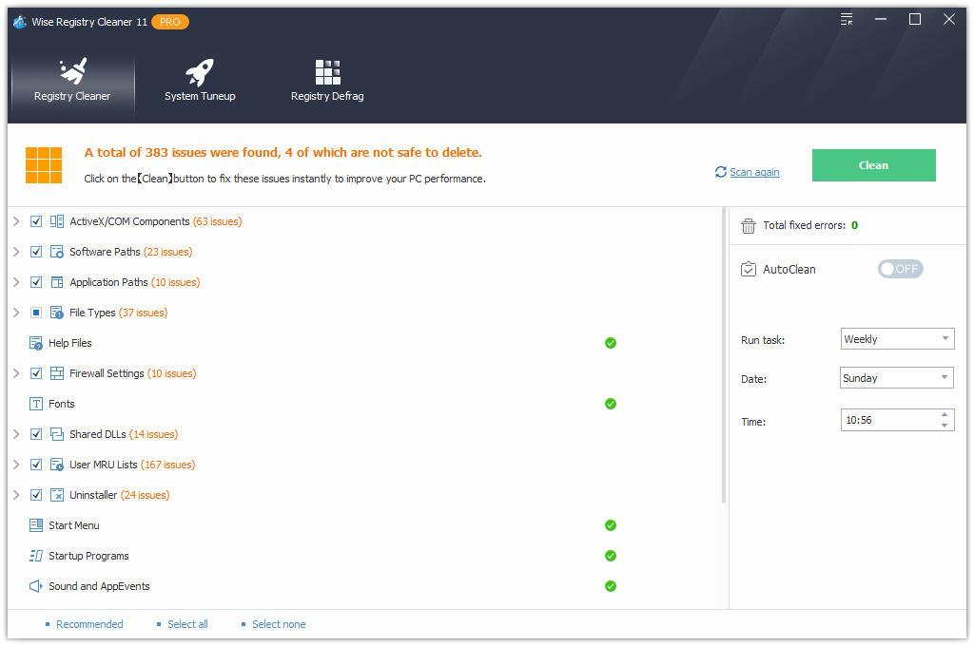The width and height of the screenshot is (974, 646).
Task: Expand the File Types list
Action: (x=16, y=313)
